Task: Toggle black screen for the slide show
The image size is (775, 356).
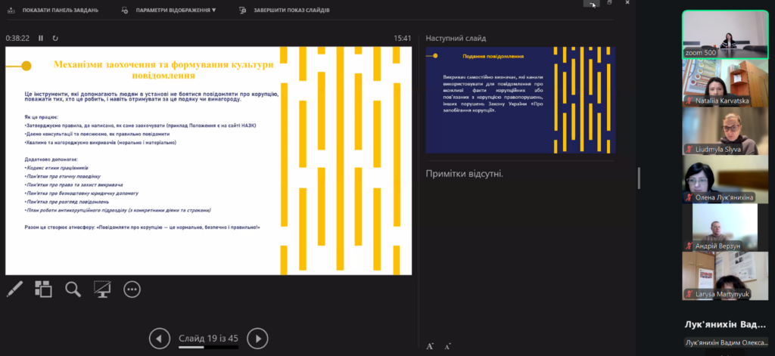Action: coord(102,289)
